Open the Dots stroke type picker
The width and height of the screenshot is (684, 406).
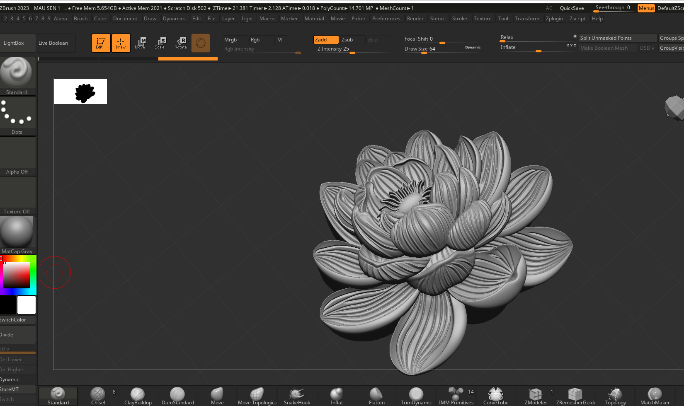pos(17,116)
